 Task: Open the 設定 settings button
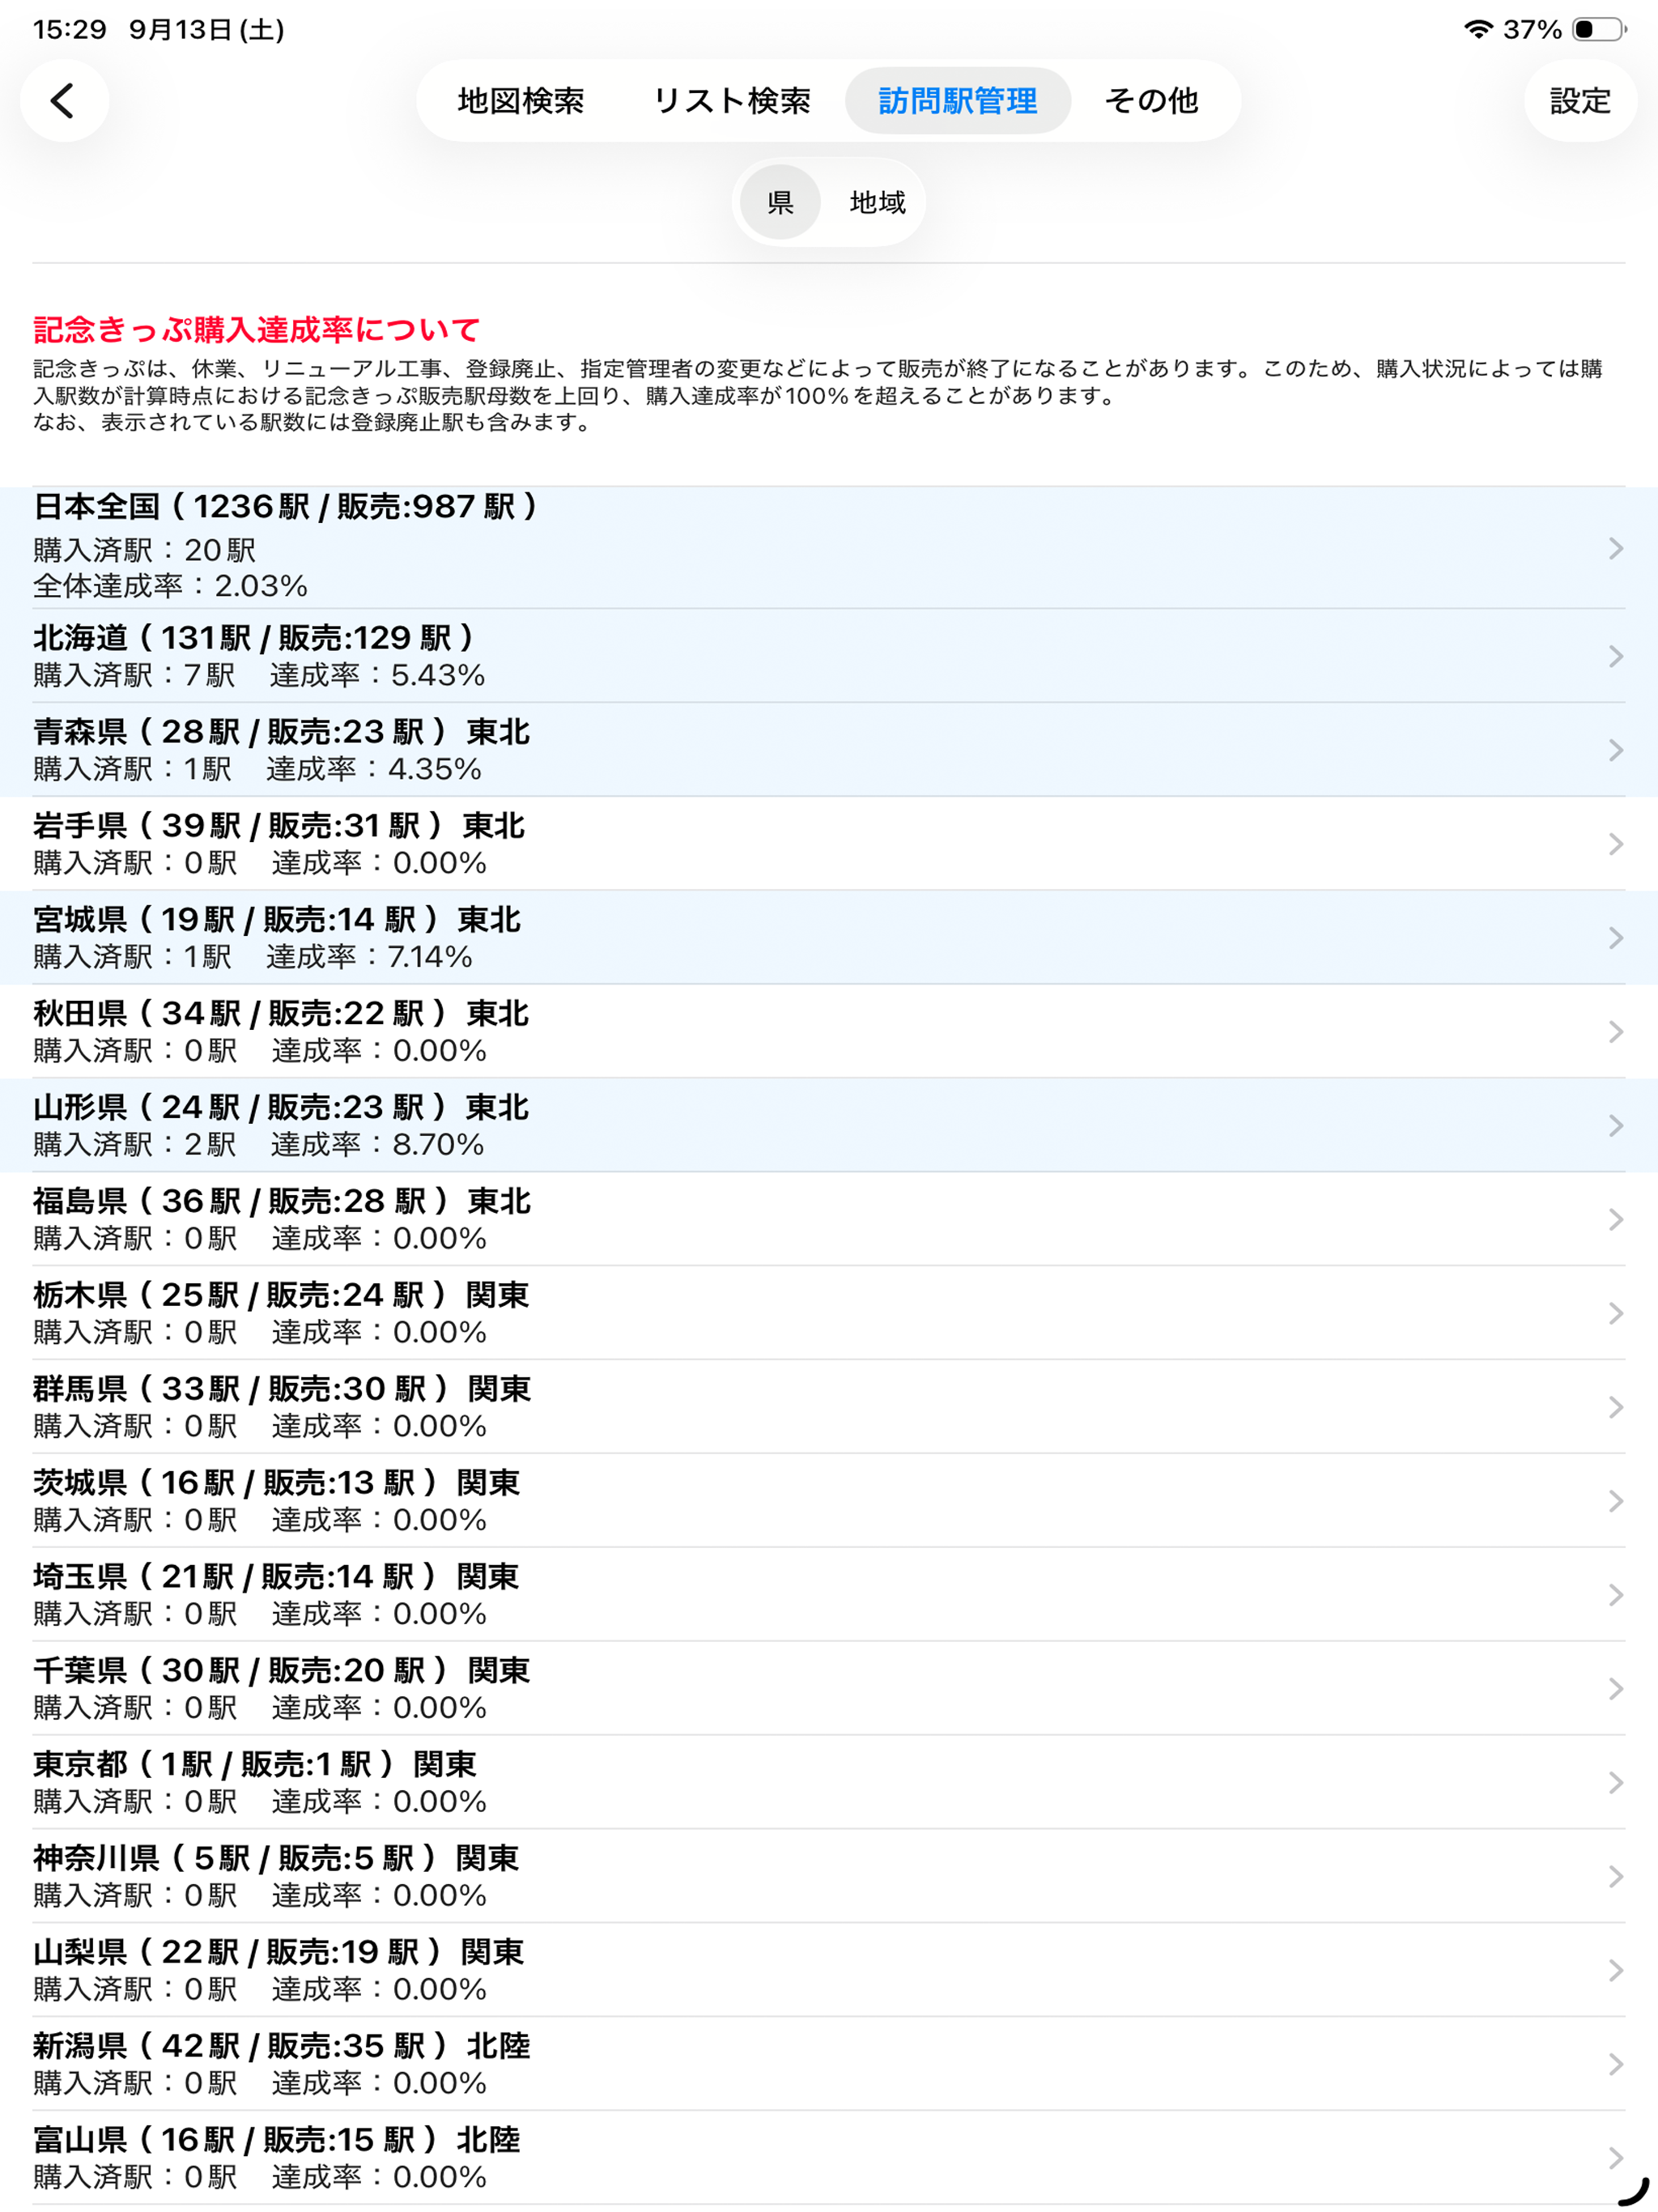coord(1580,100)
